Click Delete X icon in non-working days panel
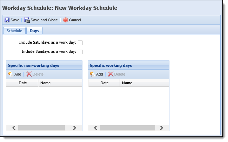Viewport: 228px width, 142px height. click(x=29, y=74)
